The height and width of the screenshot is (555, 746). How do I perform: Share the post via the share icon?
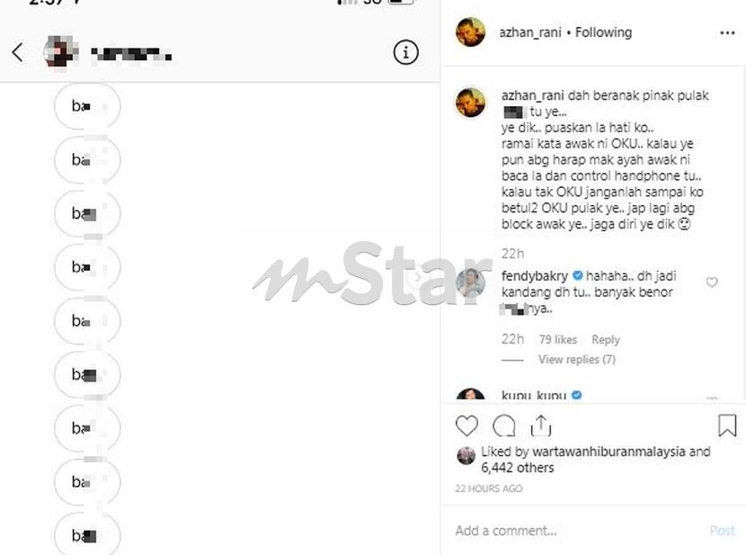click(x=541, y=425)
